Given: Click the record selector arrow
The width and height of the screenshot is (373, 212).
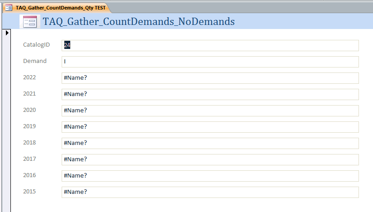Looking at the screenshot, I should pos(7,33).
